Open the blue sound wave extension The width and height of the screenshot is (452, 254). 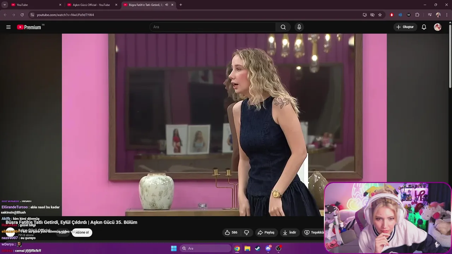coord(400,15)
